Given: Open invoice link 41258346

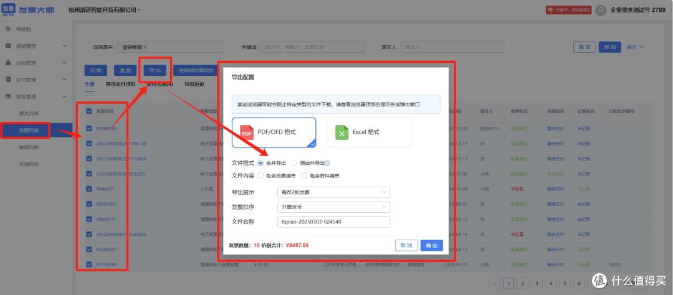Looking at the screenshot, I should [106, 265].
